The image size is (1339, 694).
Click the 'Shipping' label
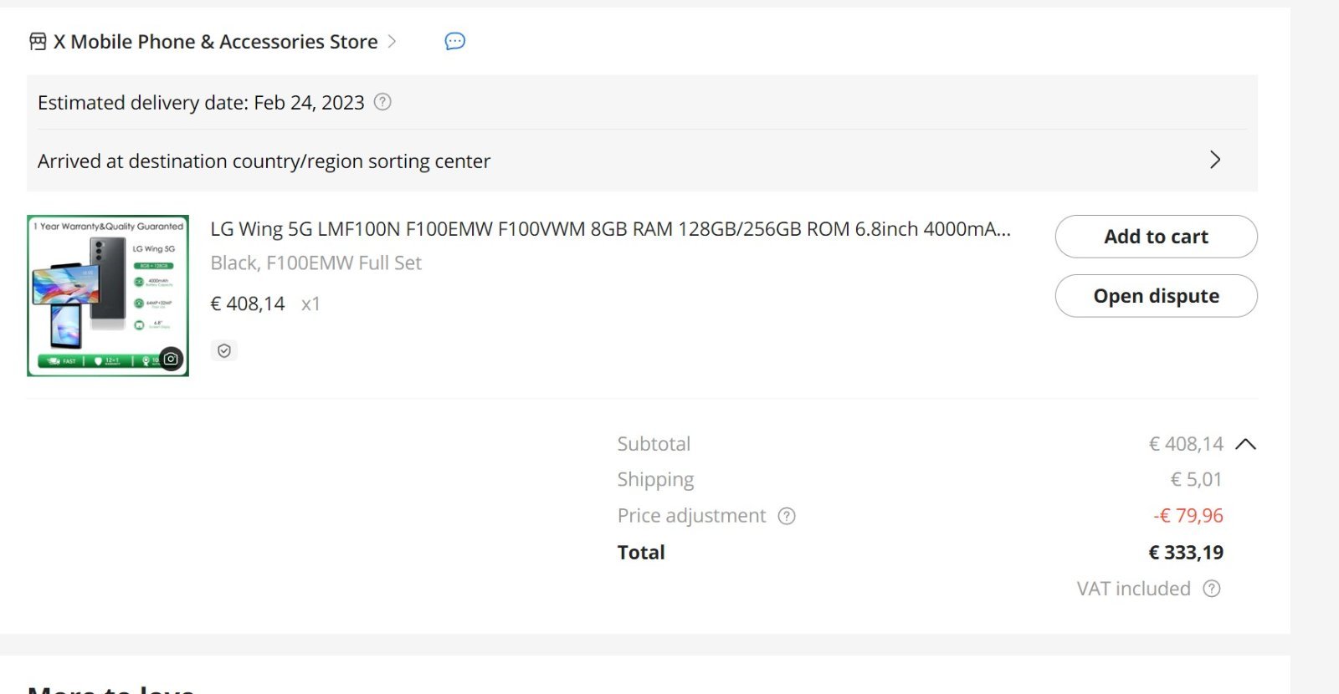point(655,480)
